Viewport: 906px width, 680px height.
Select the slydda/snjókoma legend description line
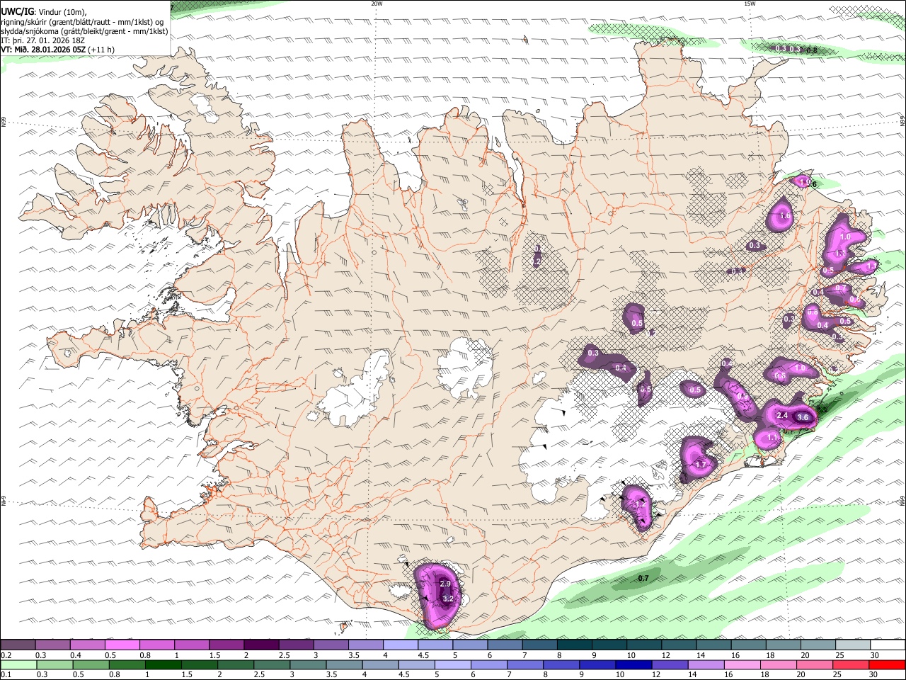click(x=84, y=31)
